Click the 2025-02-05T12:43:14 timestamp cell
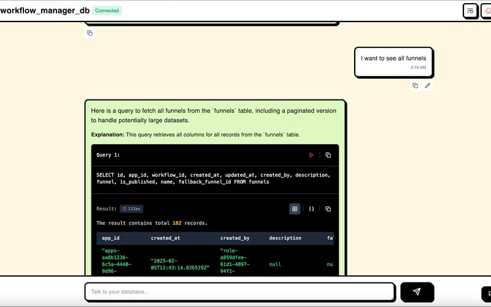Screen dimensions: 491x307 pos(180,264)
